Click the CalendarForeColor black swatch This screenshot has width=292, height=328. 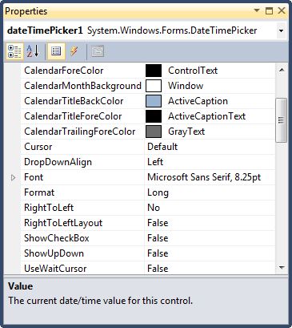pyautogui.click(x=154, y=71)
